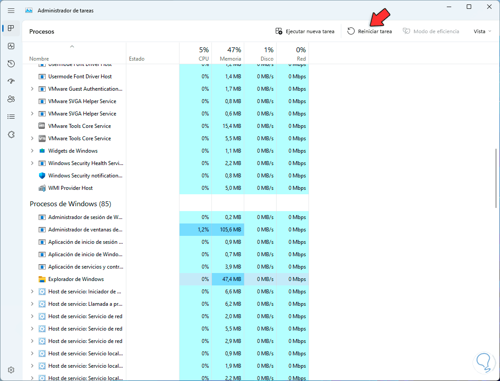The width and height of the screenshot is (500, 381).
Task: Open the Processes tab icon in sidebar
Action: 11,28
